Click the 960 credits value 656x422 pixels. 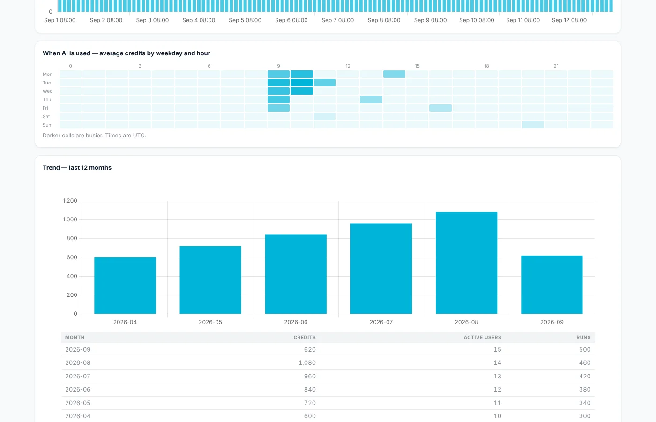[x=310, y=377]
